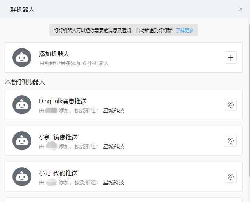
Task: Open settings gear for 小新-镜像推送
Action: tap(231, 141)
